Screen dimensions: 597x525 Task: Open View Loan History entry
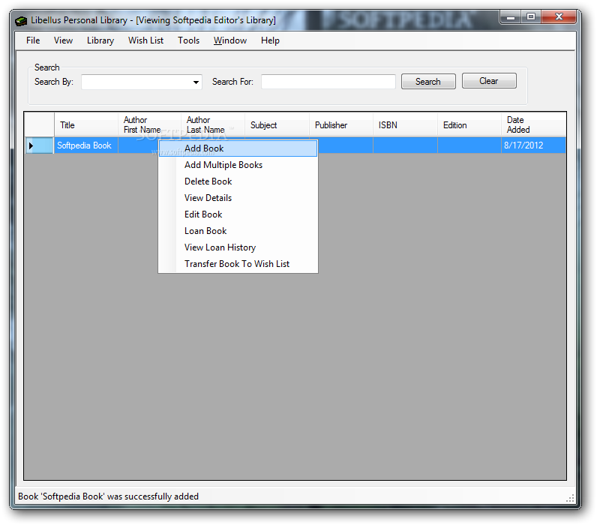pyautogui.click(x=238, y=247)
